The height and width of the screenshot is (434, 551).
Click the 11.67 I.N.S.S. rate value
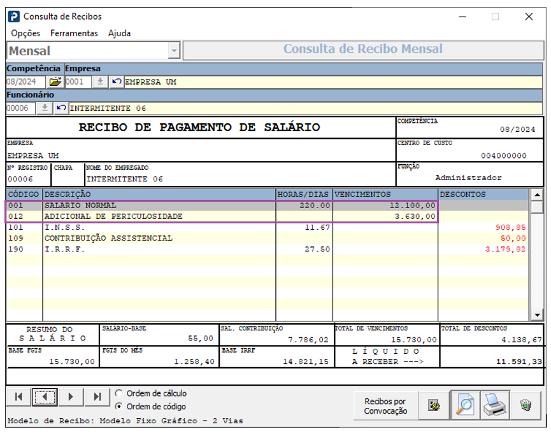click(x=317, y=227)
